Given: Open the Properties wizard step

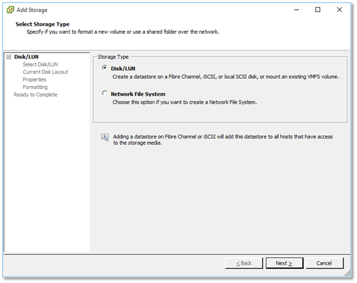Looking at the screenshot, I should pos(34,79).
